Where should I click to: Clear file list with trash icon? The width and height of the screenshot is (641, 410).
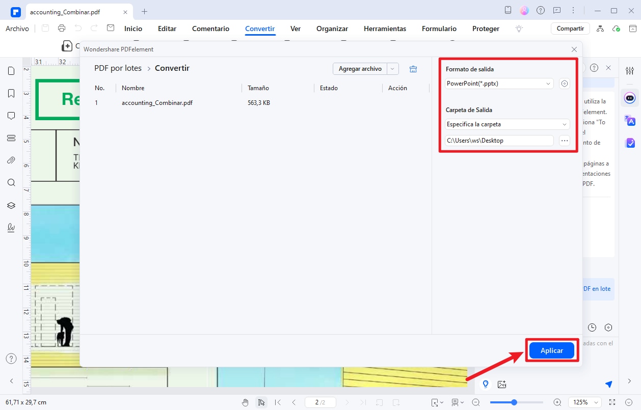[413, 69]
